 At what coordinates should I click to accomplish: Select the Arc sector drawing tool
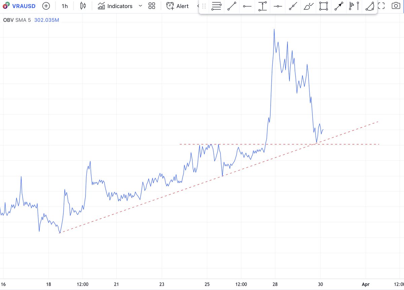370,6
